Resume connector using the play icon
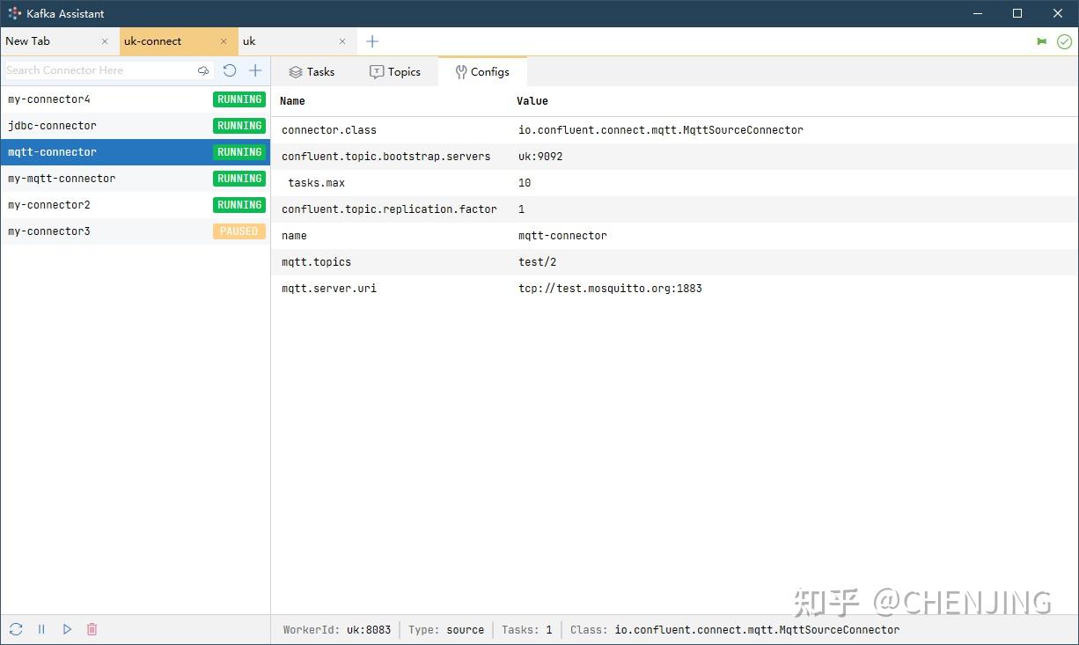Screen dimensions: 1079x645 (x=67, y=628)
